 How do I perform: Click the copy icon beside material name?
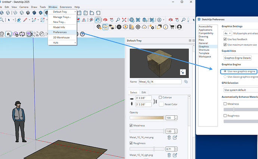pyautogui.click(x=186, y=81)
